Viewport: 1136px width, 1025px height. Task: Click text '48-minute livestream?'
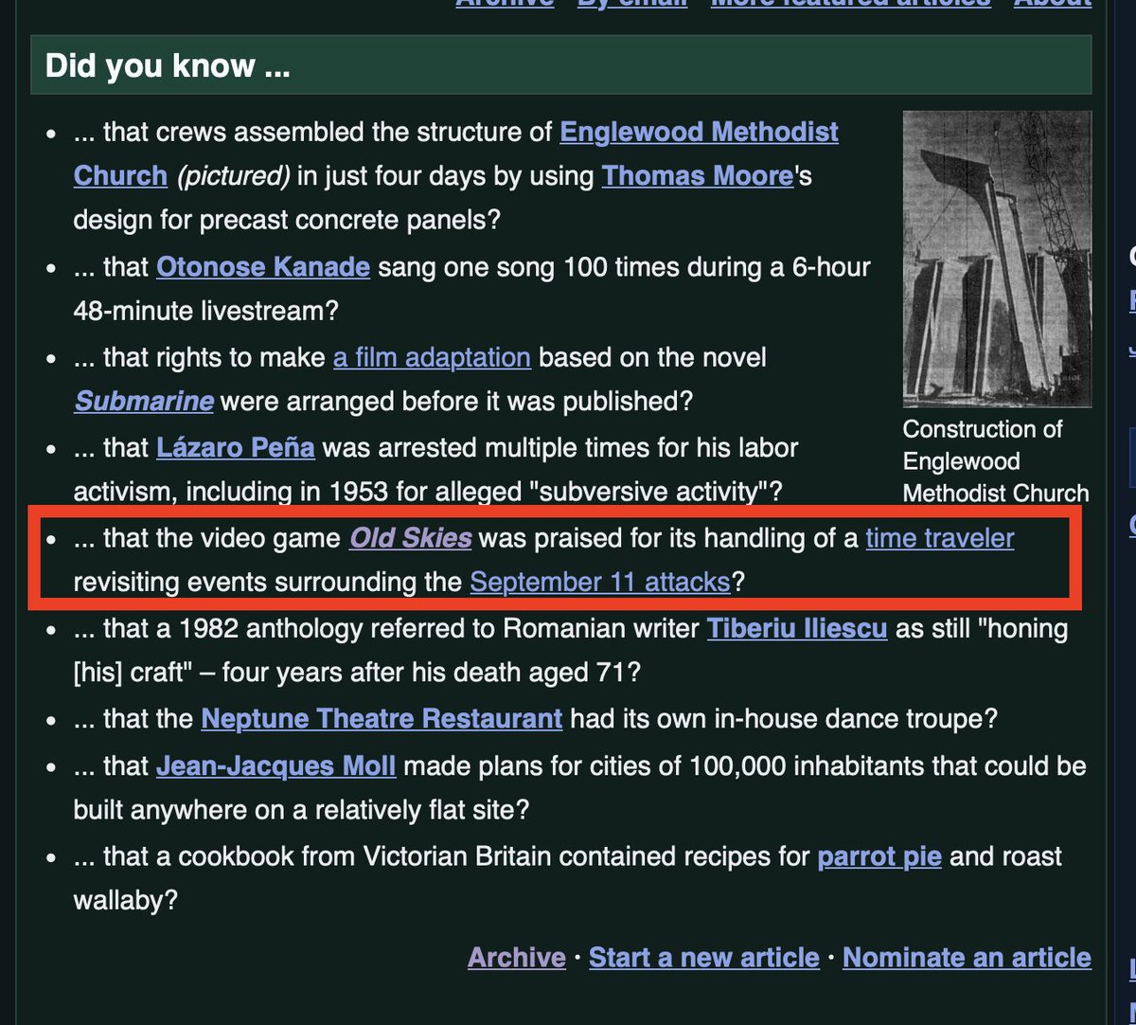(206, 311)
